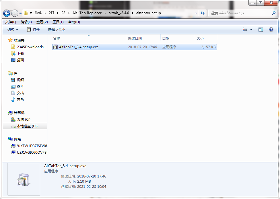Click the 2,157 KB size cell
The image size is (280, 199).
(x=208, y=47)
